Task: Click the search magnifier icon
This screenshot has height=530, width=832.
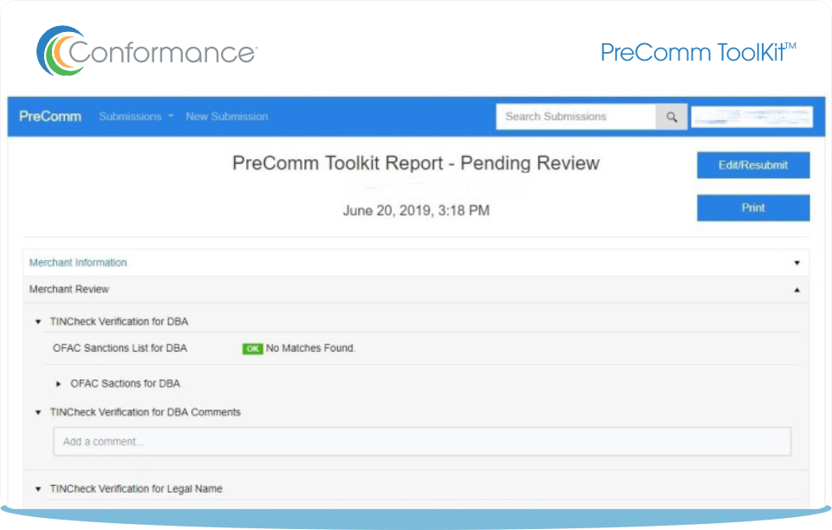Action: [672, 117]
